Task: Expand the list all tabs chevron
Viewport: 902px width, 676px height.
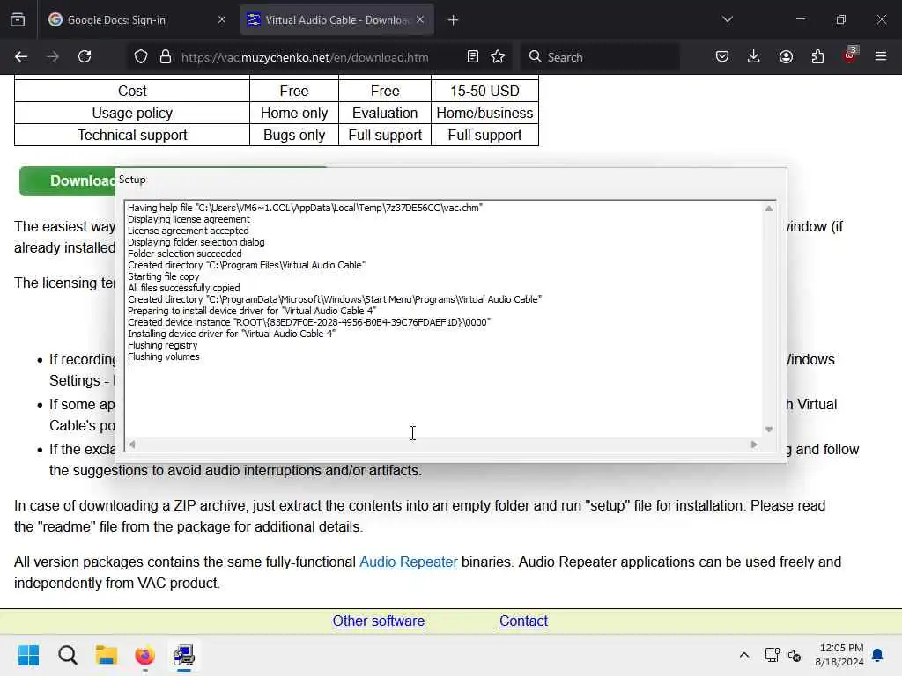Action: (x=728, y=19)
